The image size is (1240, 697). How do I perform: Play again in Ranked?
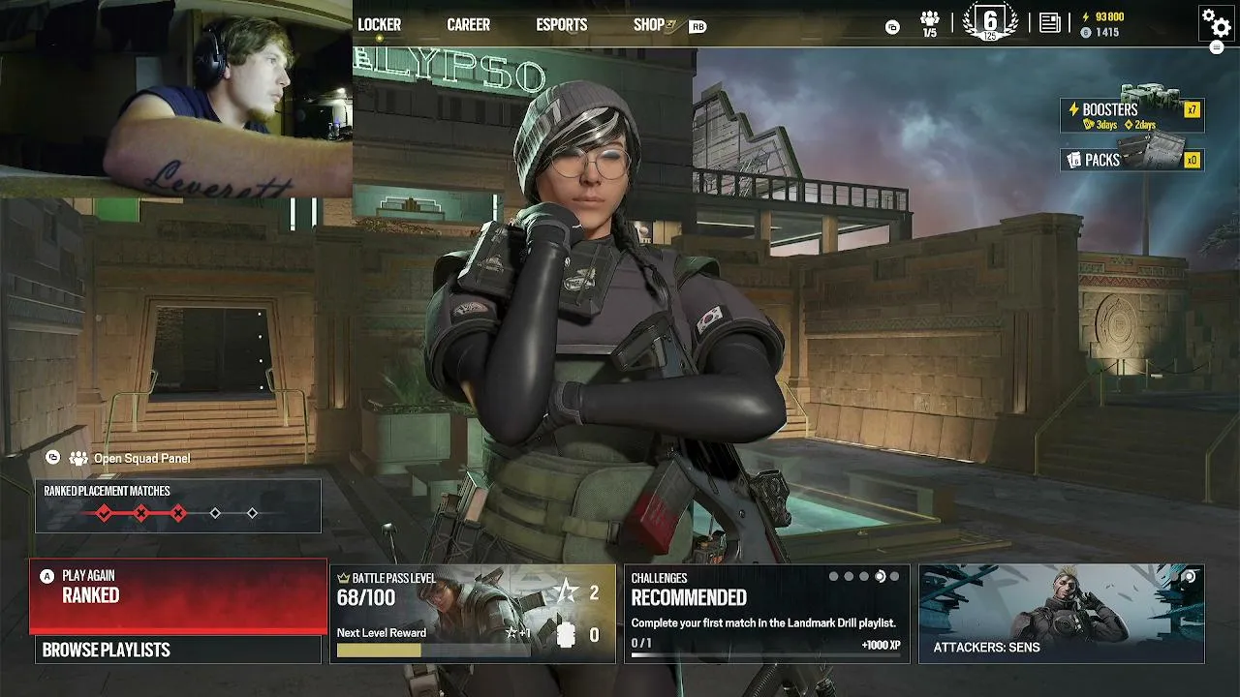178,597
